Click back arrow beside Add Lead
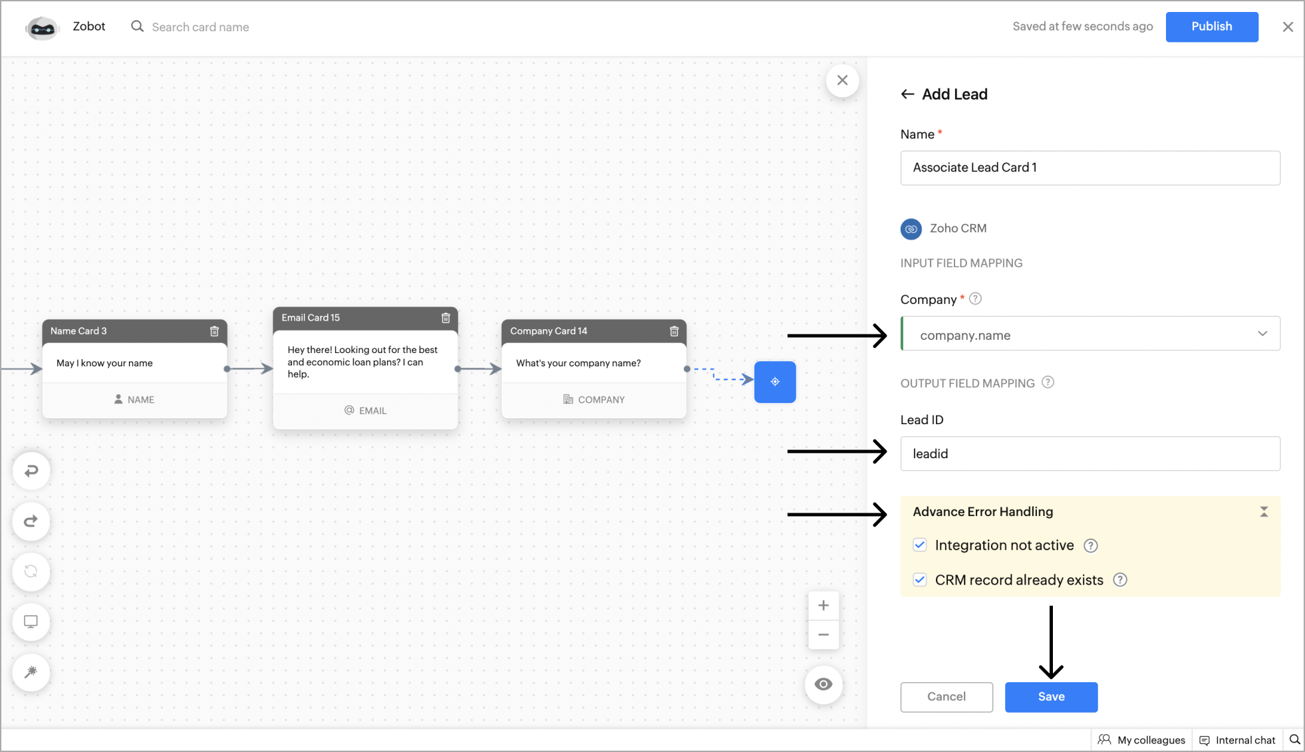The image size is (1305, 752). click(x=907, y=94)
